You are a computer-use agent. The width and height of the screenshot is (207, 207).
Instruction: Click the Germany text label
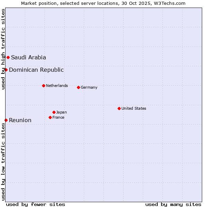pos(89,87)
